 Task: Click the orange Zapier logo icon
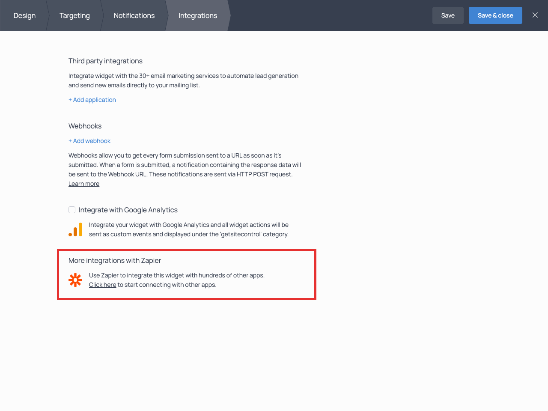click(x=75, y=280)
